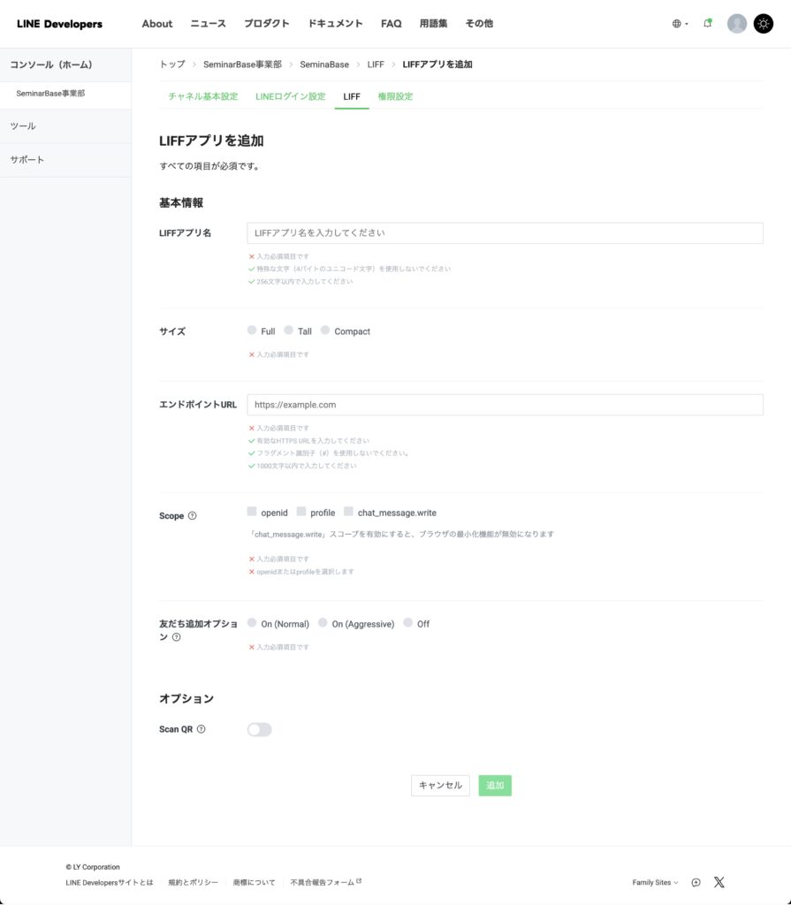Click the LINE Developers logo
Image resolution: width=791 pixels, height=905 pixels.
point(59,24)
